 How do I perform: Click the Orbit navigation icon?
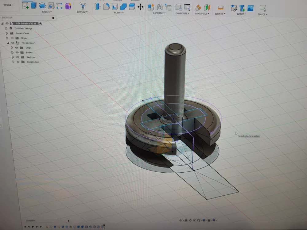pos(181,220)
